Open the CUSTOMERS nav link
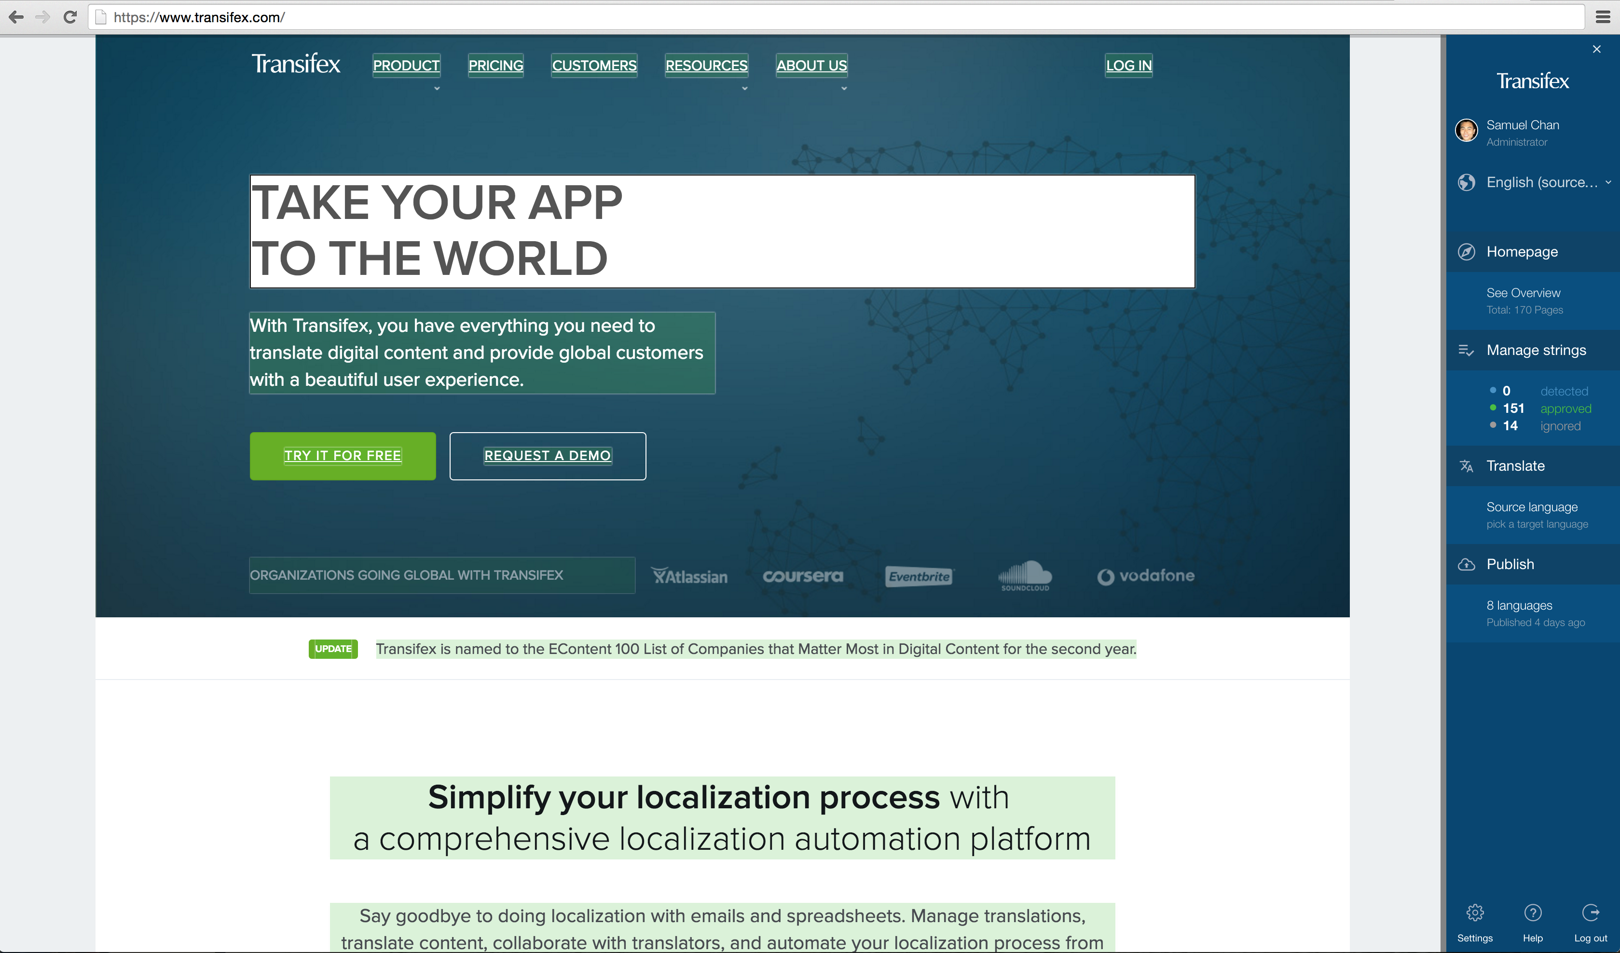This screenshot has height=953, width=1620. pyautogui.click(x=594, y=66)
